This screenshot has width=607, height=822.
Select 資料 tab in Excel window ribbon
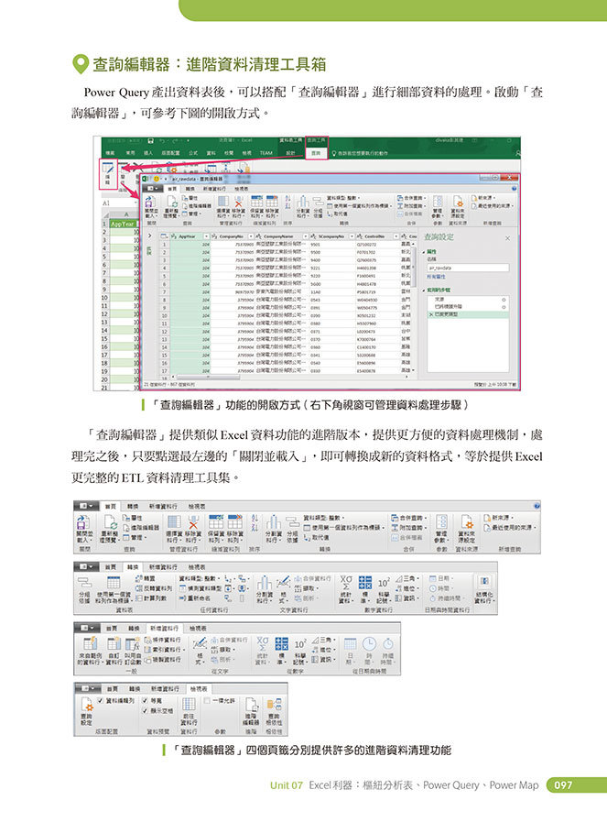click(x=211, y=153)
